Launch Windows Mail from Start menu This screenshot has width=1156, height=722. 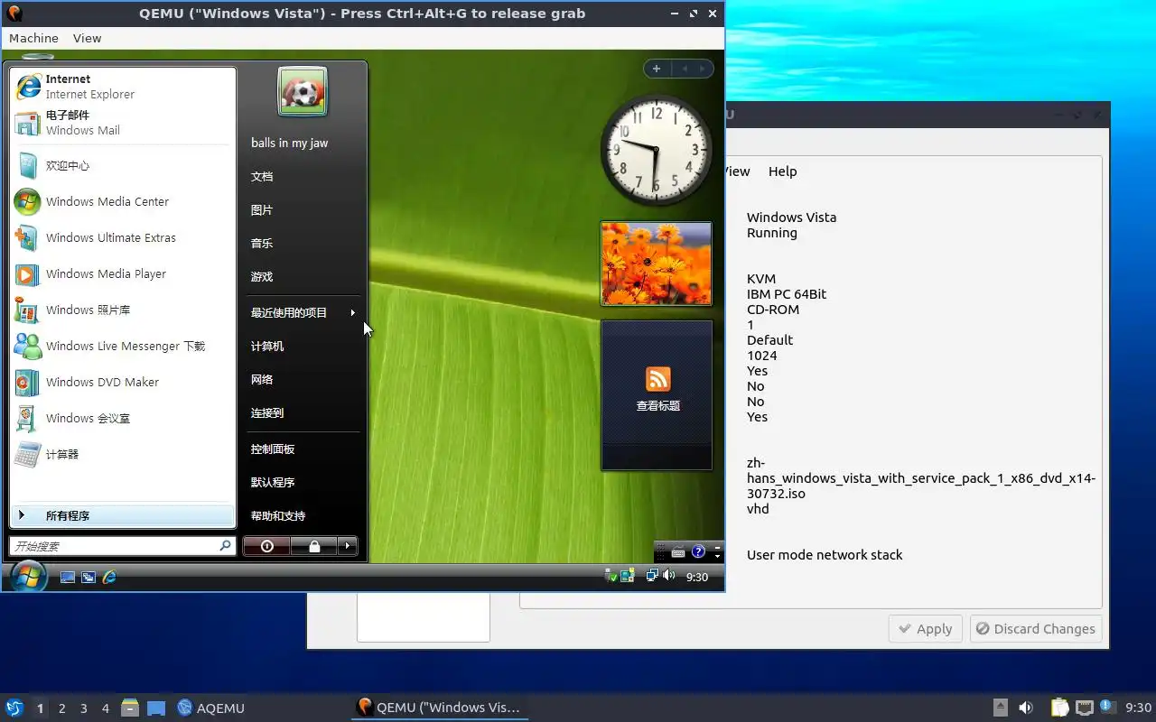point(123,123)
